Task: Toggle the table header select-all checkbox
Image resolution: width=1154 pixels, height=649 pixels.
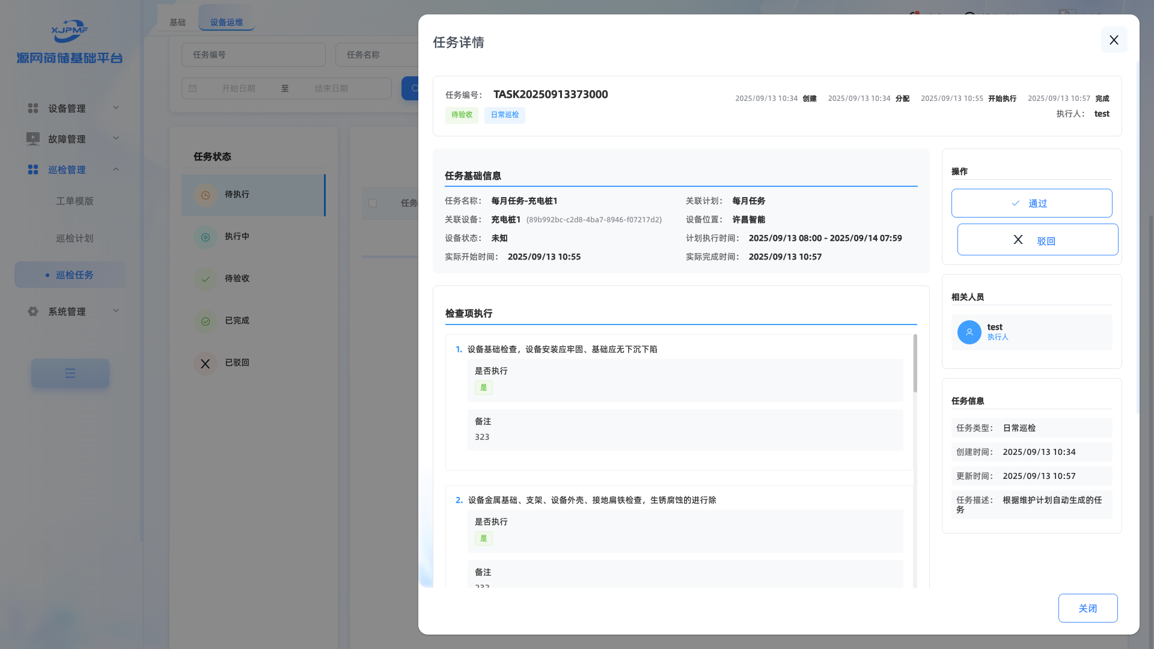Action: [373, 203]
